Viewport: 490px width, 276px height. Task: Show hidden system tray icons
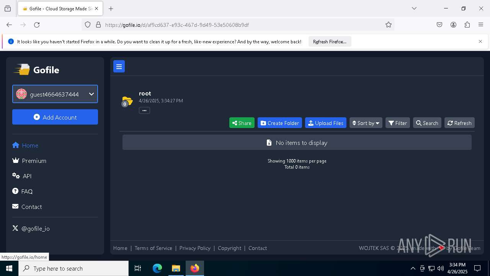pyautogui.click(x=413, y=268)
